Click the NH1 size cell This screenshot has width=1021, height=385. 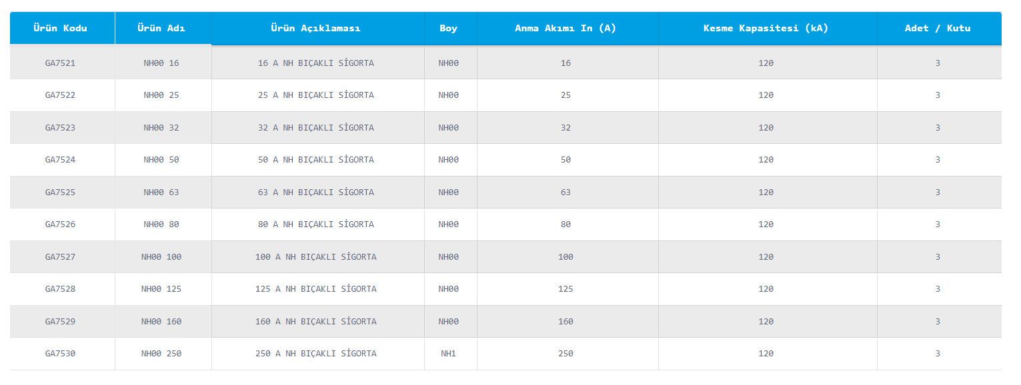click(x=449, y=354)
